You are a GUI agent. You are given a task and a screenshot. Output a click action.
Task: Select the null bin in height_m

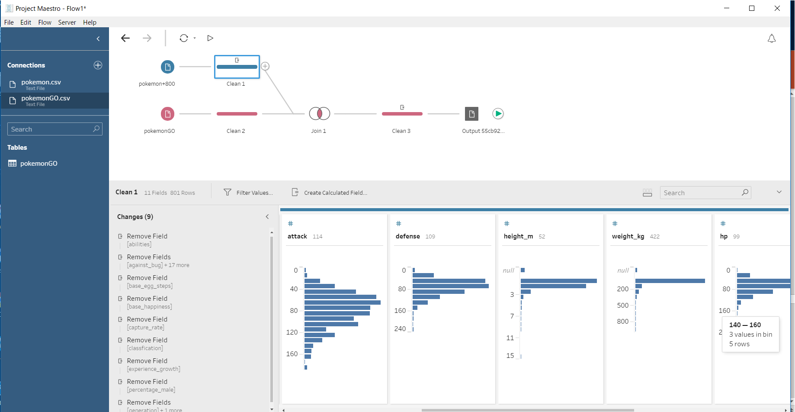point(523,270)
